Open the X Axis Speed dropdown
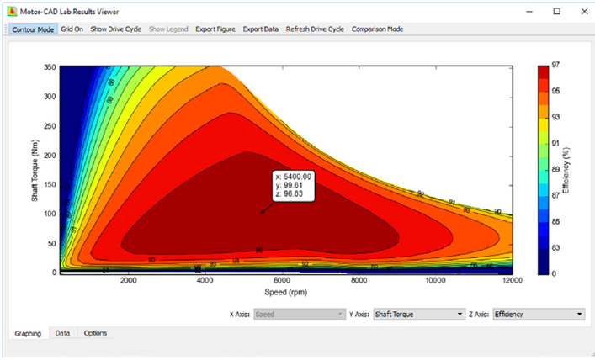The image size is (595, 360). [x=300, y=314]
